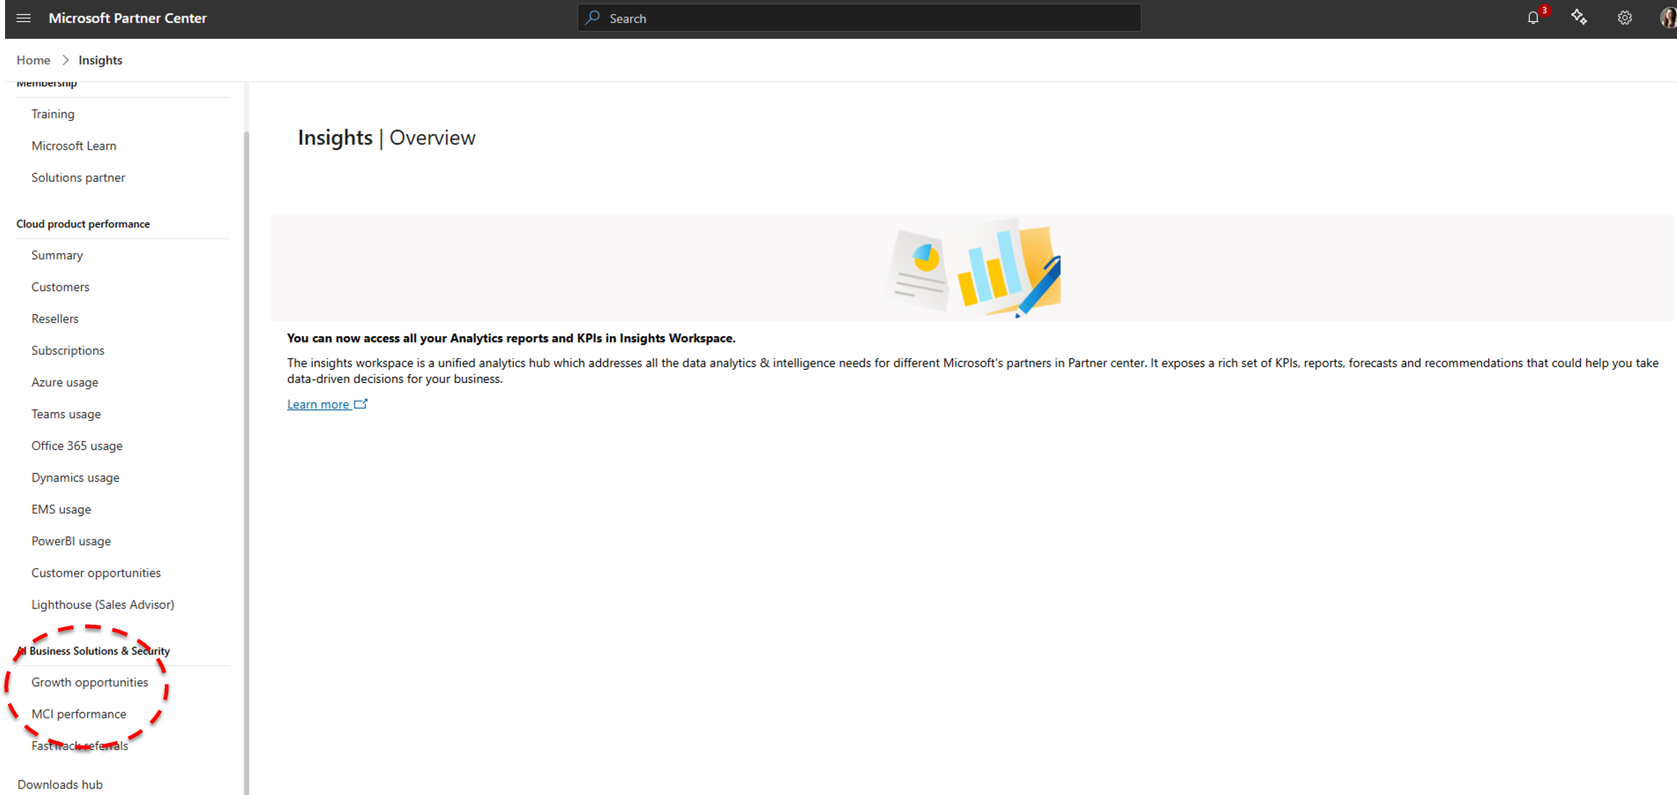Click the bold Insights Workspace announcement text
This screenshot has width=1677, height=795.
click(511, 339)
